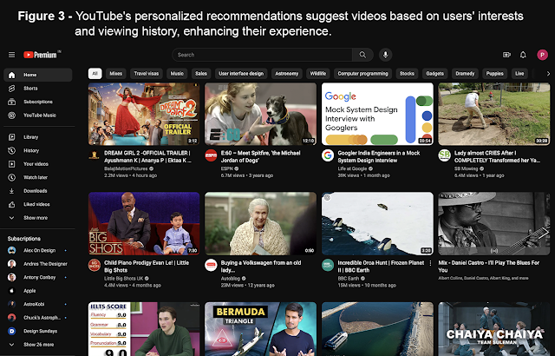Open Andres The Designer subscription

38,264
